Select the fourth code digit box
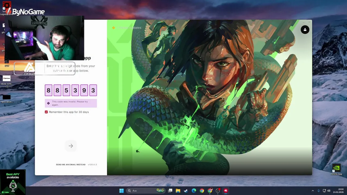 click(75, 90)
